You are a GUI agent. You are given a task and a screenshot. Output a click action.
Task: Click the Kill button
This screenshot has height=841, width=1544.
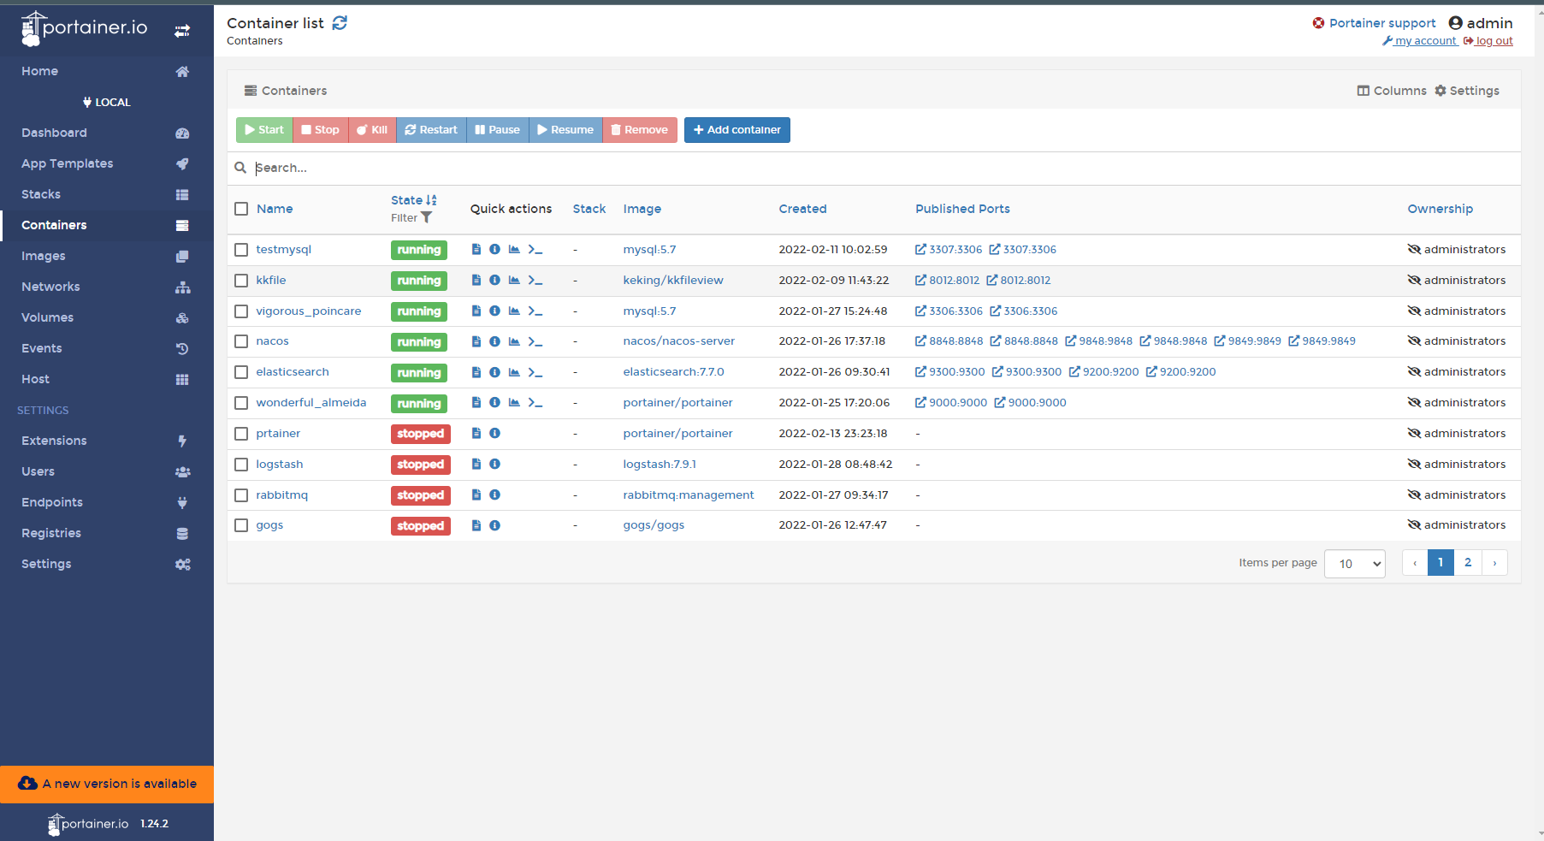click(372, 130)
